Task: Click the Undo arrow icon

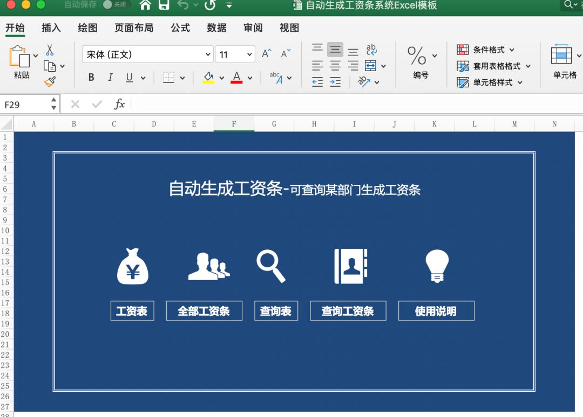Action: click(x=182, y=5)
